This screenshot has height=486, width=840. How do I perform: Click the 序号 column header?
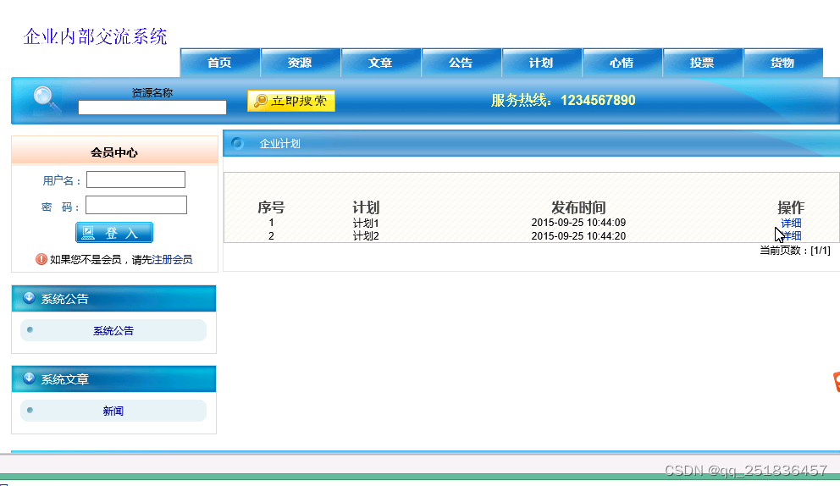point(271,207)
